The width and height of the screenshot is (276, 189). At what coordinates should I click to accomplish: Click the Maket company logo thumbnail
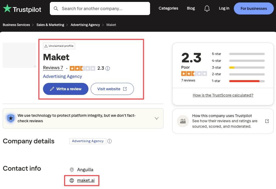(x=19, y=55)
